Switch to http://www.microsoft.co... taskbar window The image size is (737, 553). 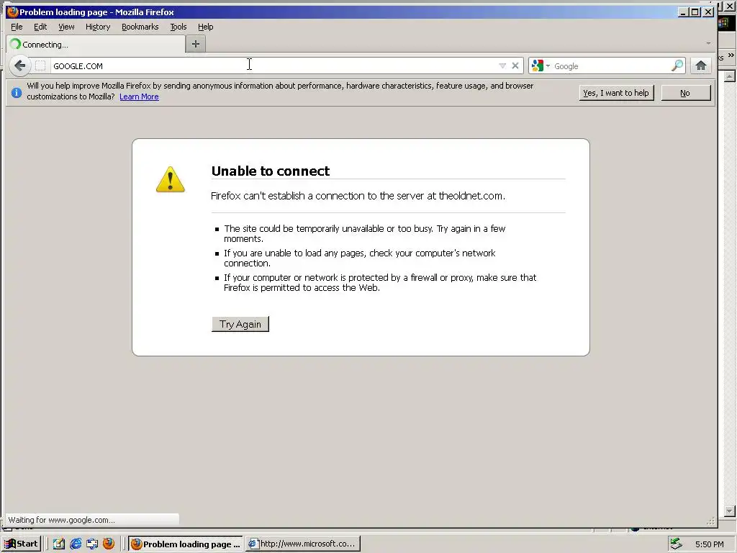point(303,544)
